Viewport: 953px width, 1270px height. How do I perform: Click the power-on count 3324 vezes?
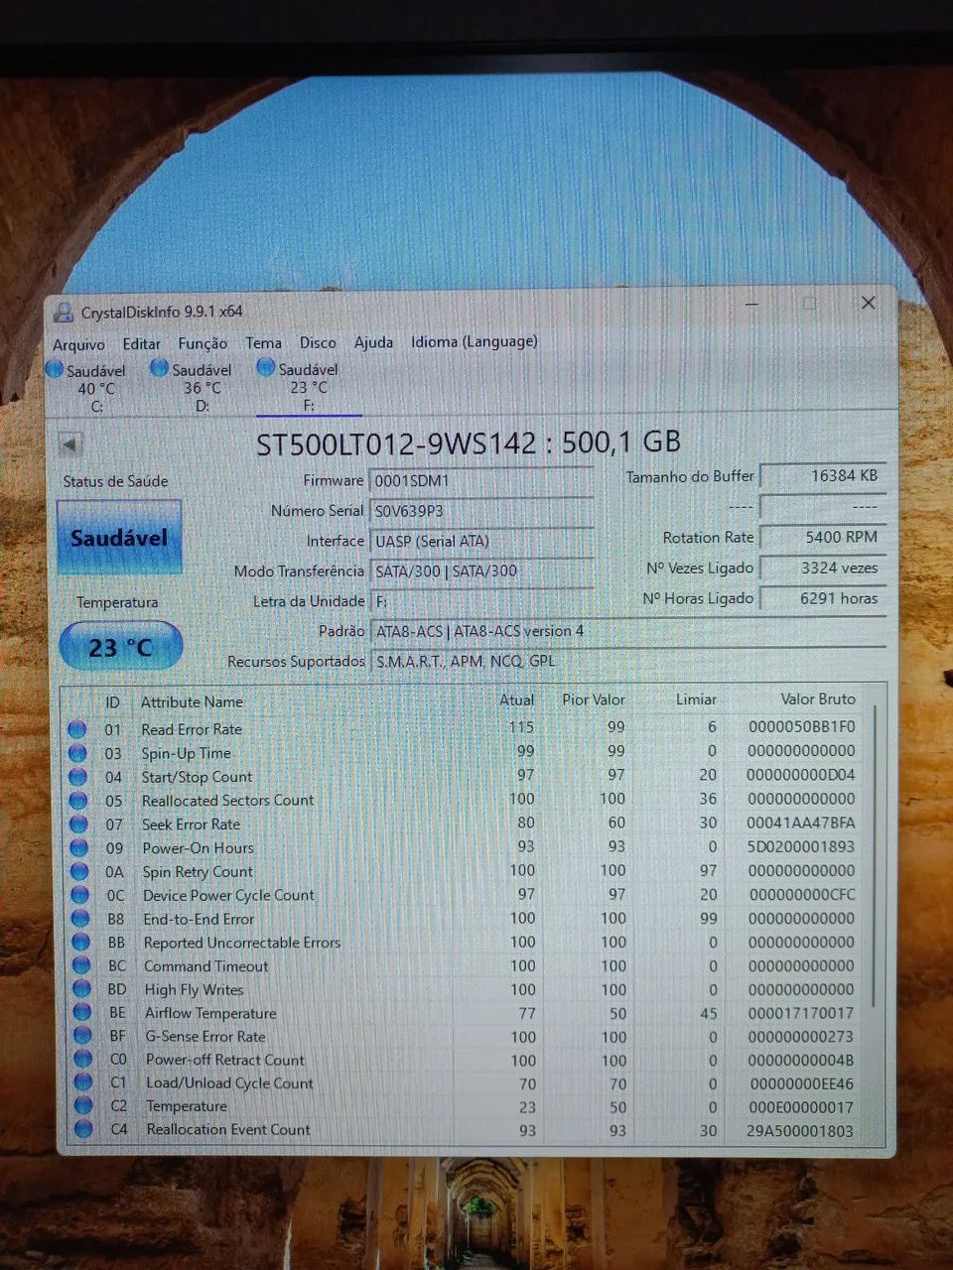pos(823,568)
